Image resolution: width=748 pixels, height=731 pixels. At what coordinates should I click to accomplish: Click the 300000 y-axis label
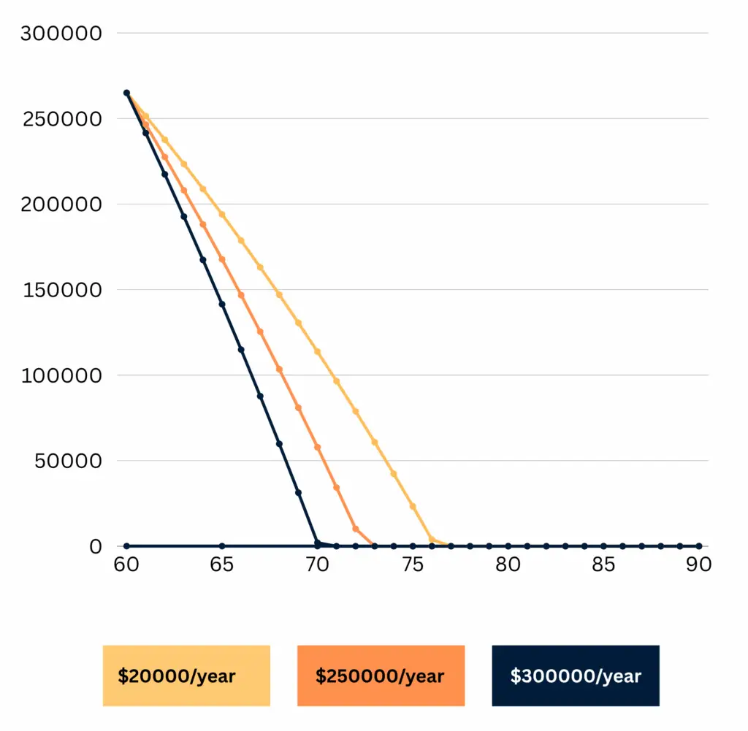pyautogui.click(x=61, y=34)
